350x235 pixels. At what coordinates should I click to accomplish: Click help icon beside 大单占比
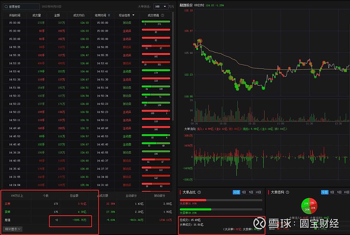[199, 192]
